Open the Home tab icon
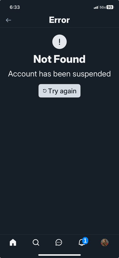This screenshot has height=258, width=119. click(x=13, y=242)
